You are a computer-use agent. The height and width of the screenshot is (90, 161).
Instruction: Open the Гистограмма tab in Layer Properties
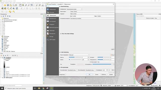[x=53, y=21]
